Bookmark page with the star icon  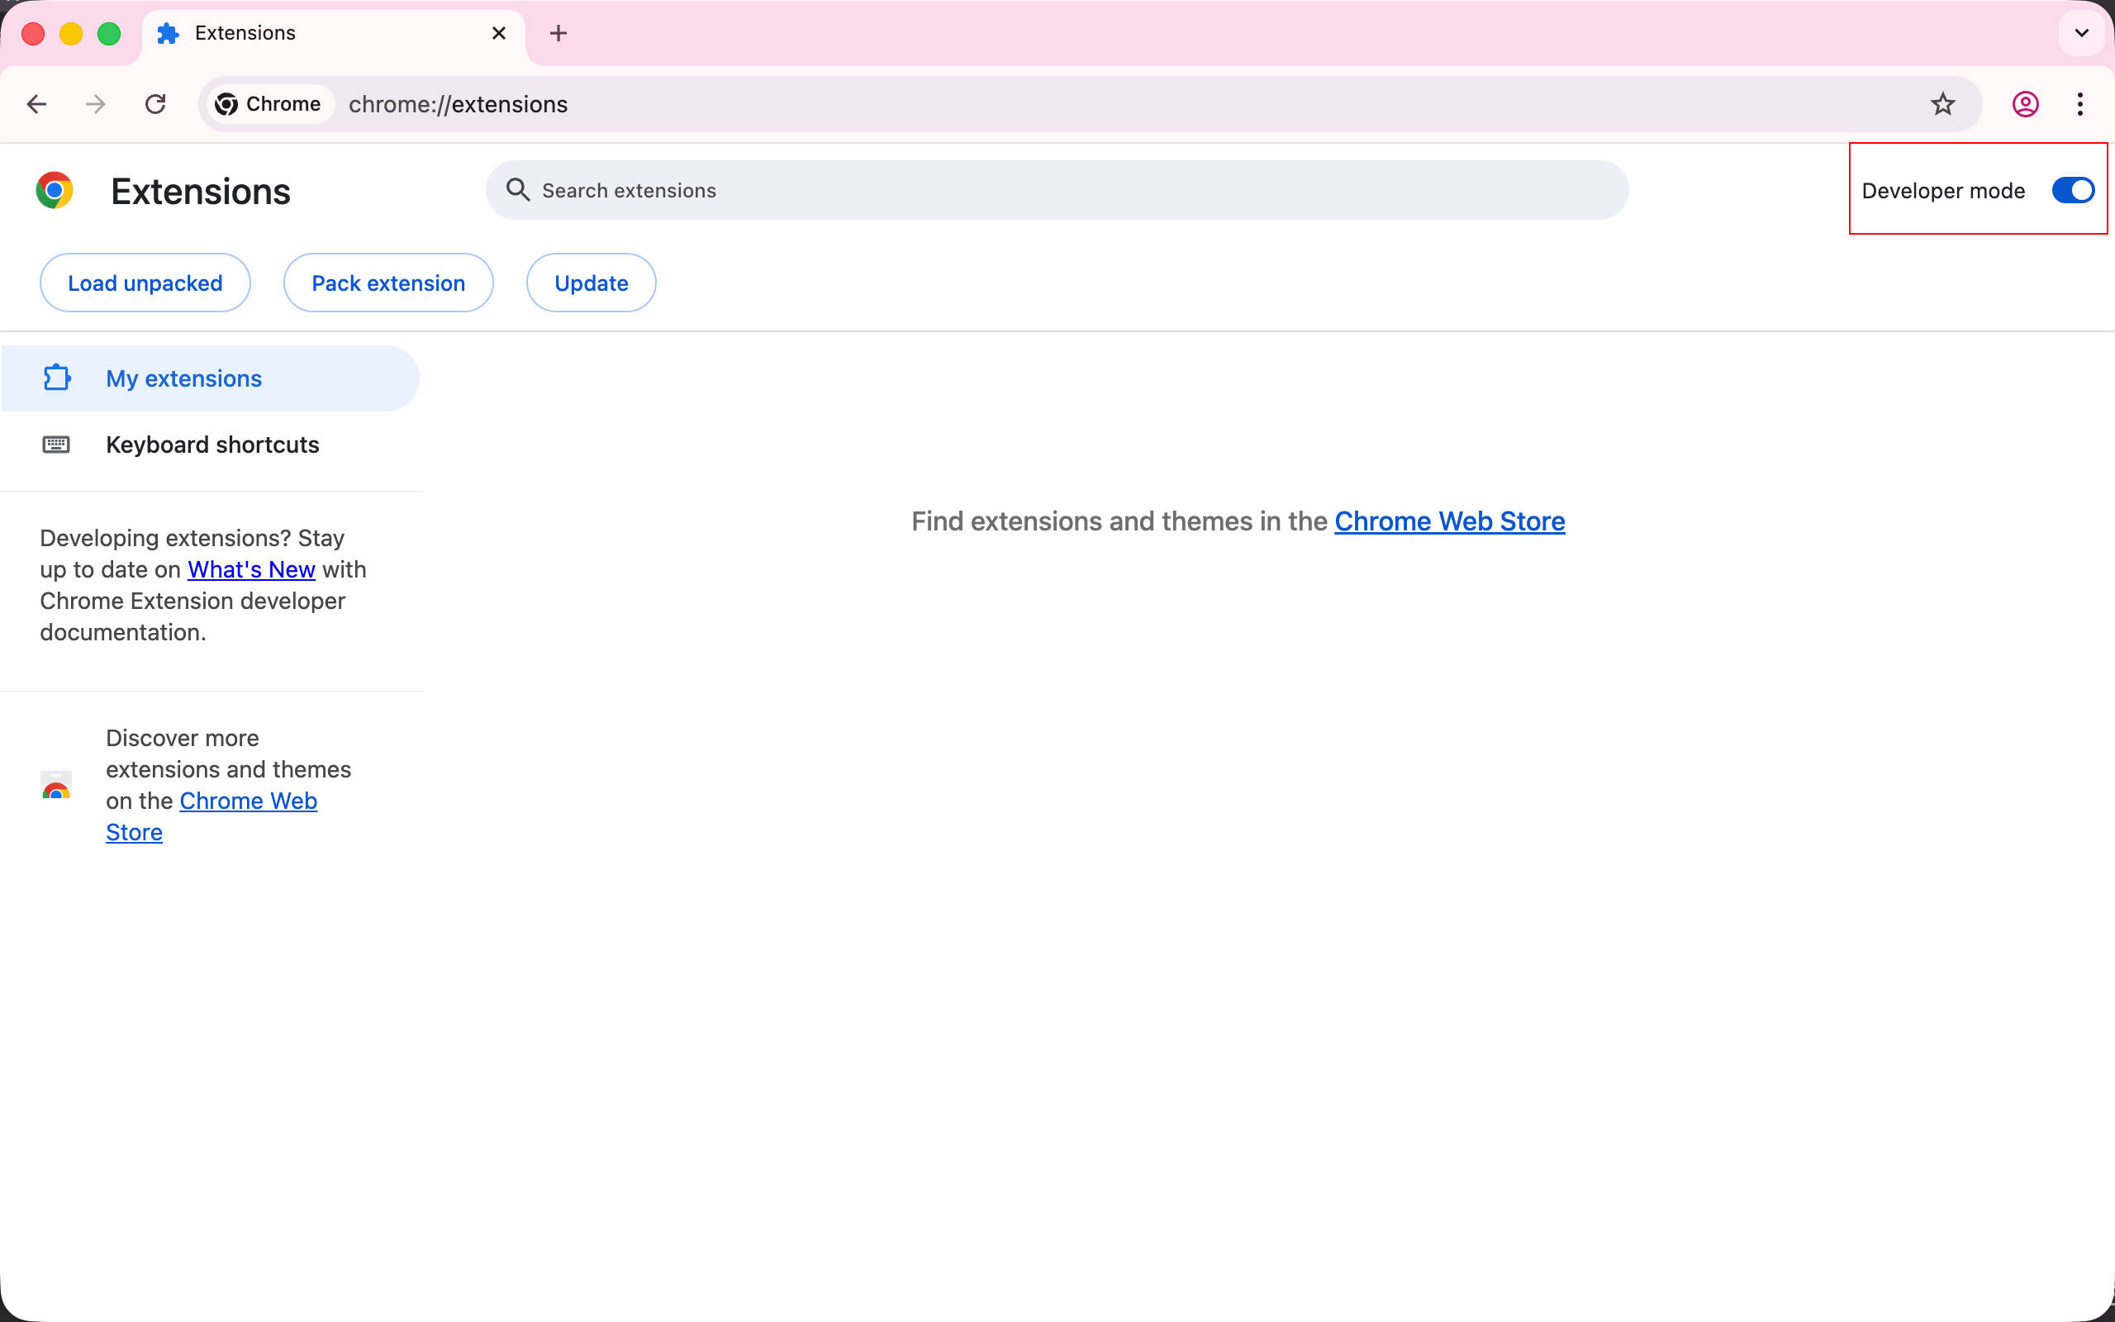point(1942,104)
